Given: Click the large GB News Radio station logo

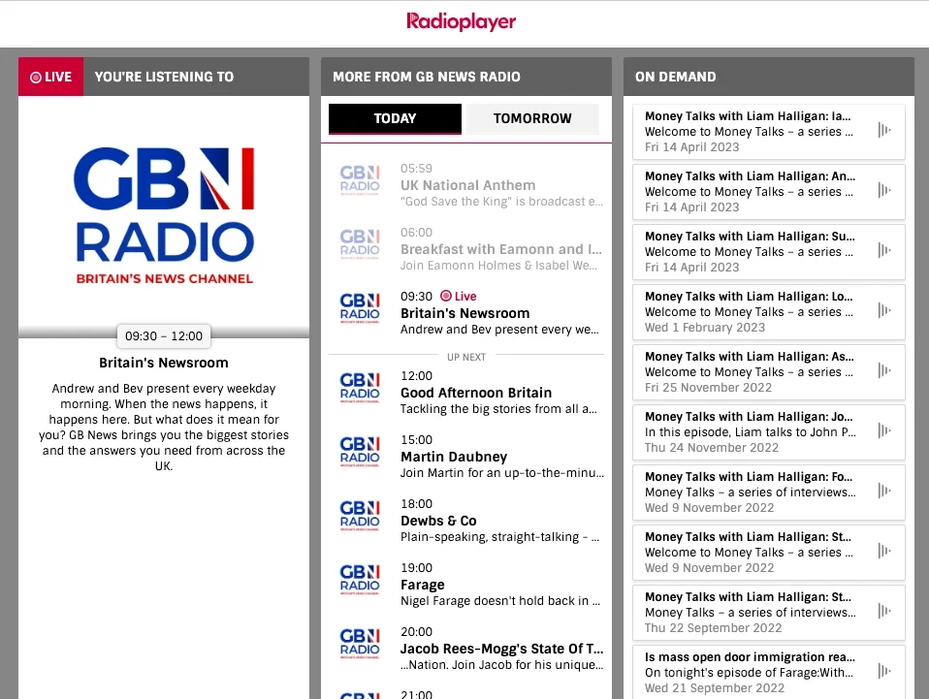Looking at the screenshot, I should (x=164, y=215).
